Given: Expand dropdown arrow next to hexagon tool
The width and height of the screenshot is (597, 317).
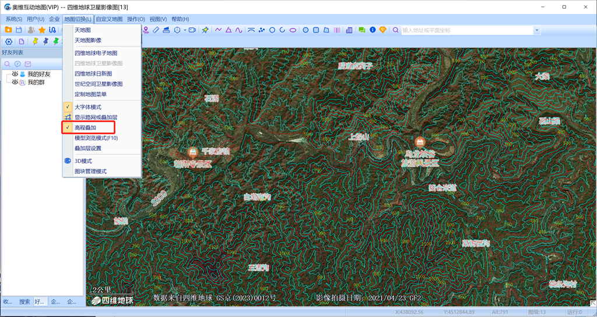Looking at the screenshot, I should point(185,30).
